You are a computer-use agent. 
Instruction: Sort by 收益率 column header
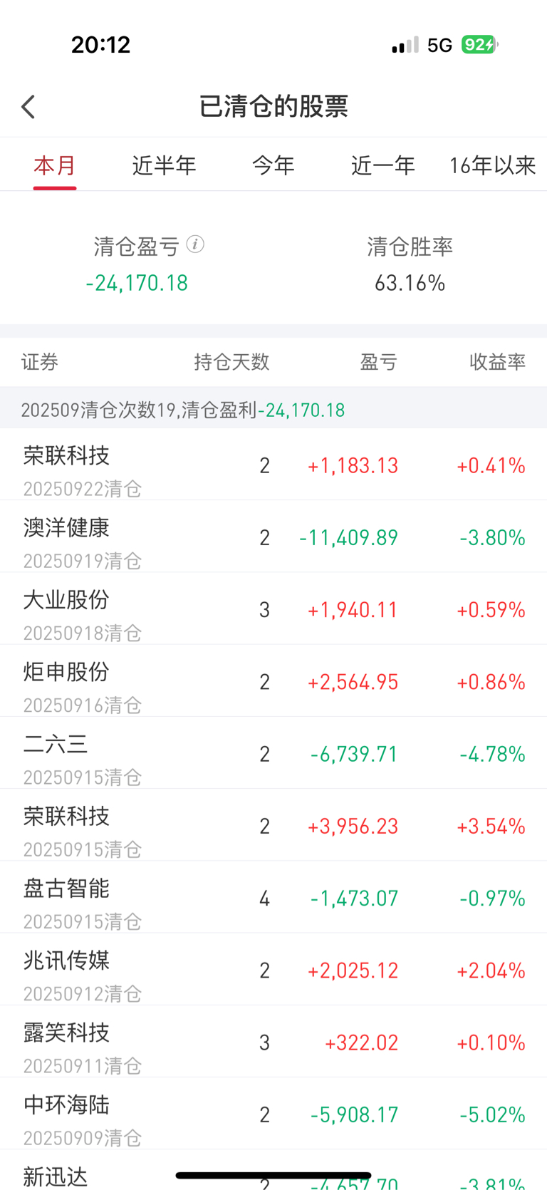(x=497, y=362)
